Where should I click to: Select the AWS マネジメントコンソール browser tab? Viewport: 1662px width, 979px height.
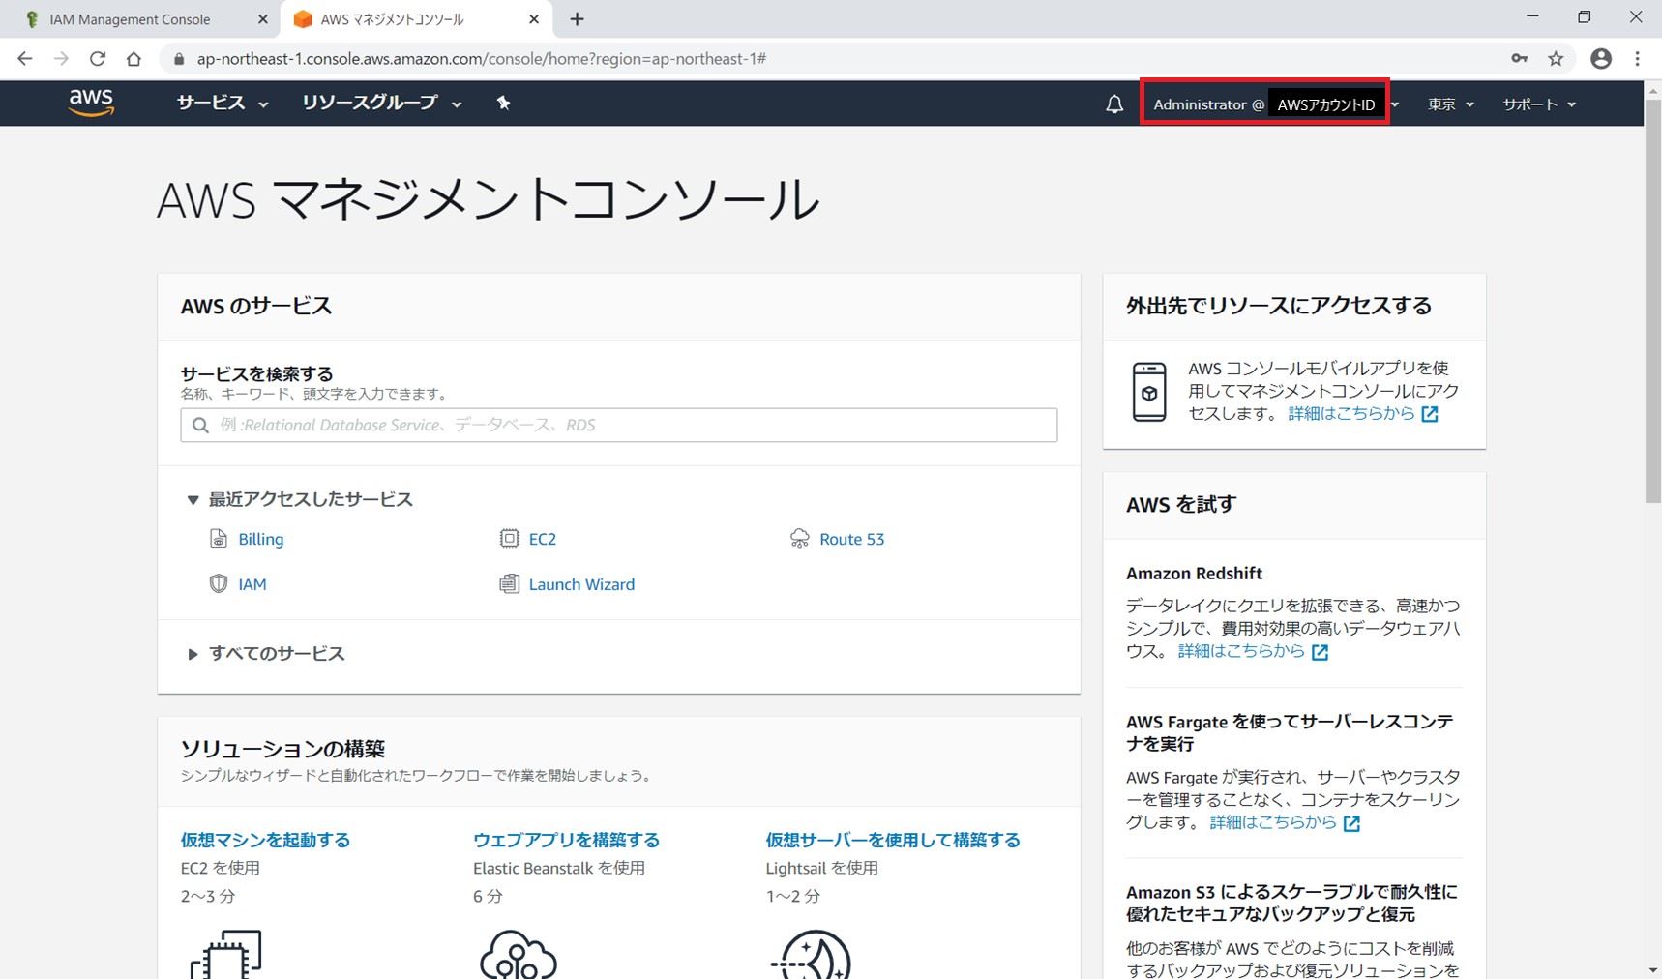click(414, 19)
